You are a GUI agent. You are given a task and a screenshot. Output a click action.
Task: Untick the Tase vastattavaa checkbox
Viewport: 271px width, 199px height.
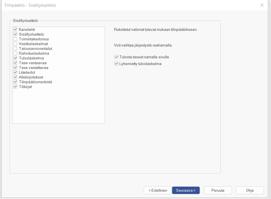pos(15,68)
